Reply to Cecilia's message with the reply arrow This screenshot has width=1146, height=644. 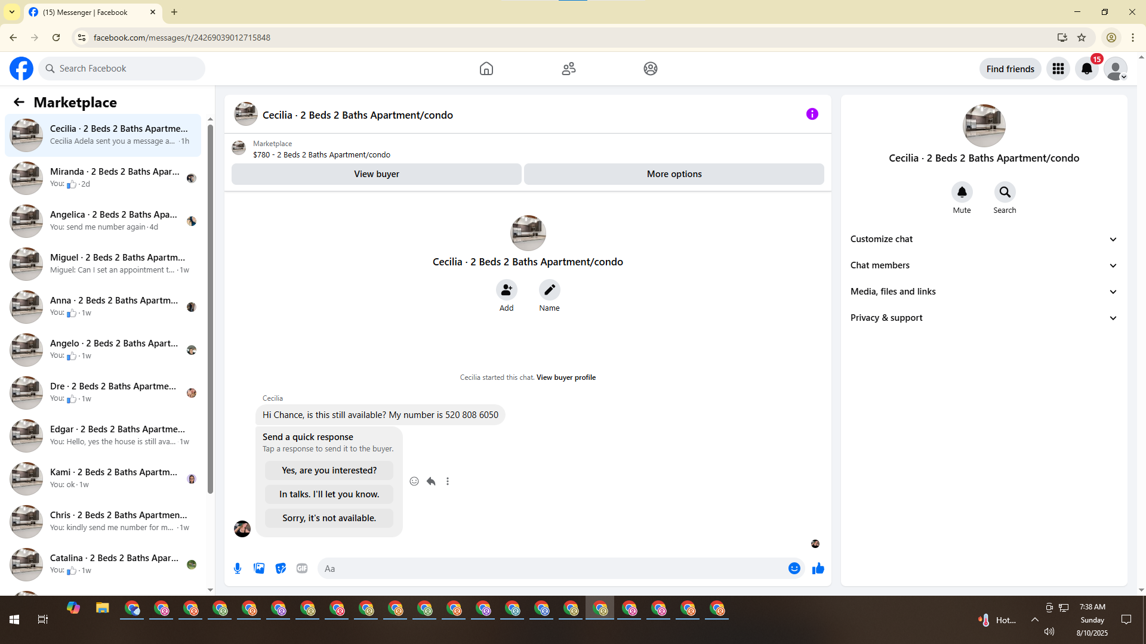point(431,481)
